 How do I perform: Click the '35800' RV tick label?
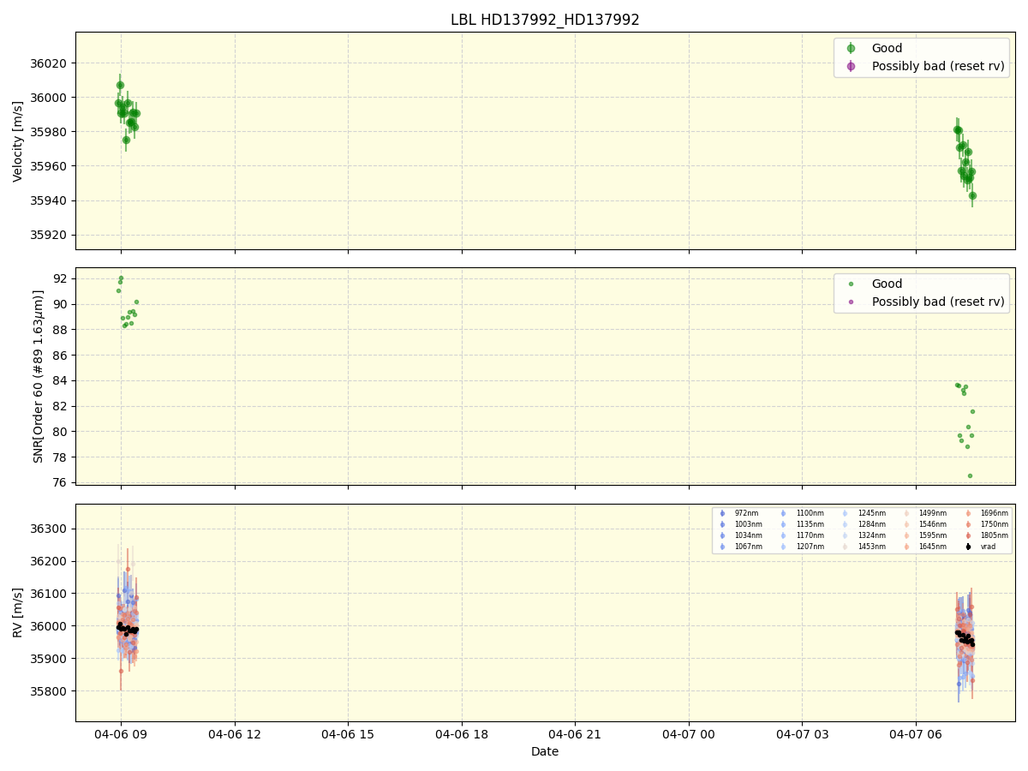pyautogui.click(x=50, y=691)
